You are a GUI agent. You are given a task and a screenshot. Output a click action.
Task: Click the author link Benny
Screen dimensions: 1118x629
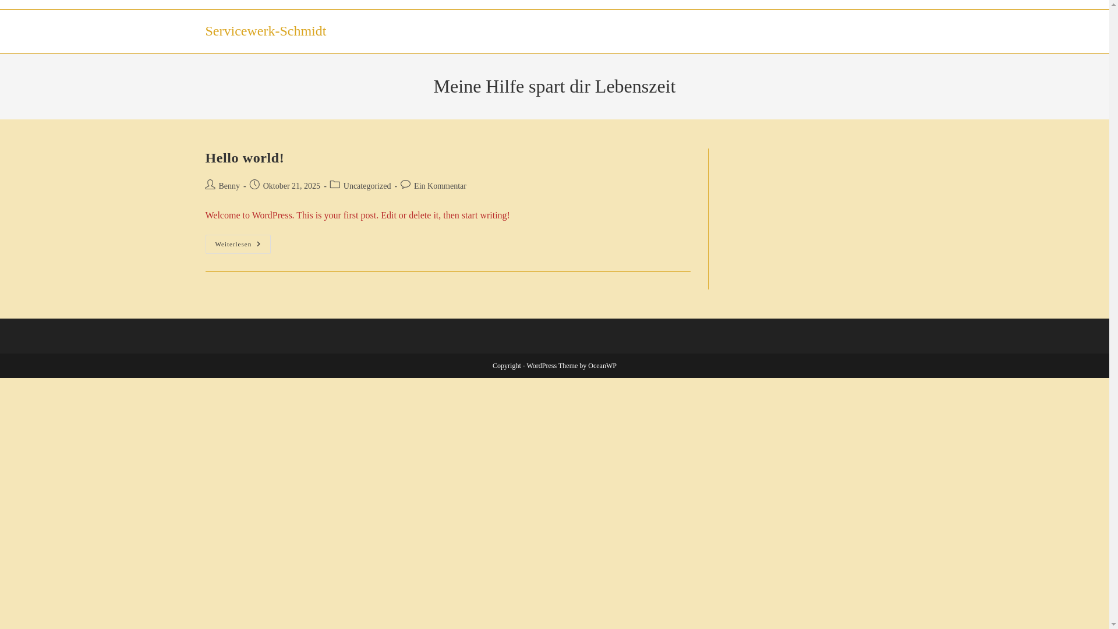(229, 186)
